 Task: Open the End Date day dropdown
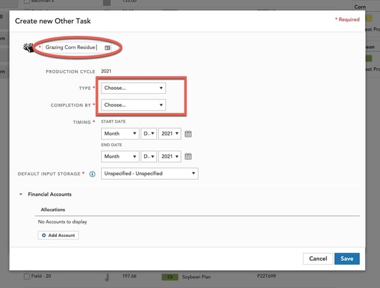tap(149, 157)
